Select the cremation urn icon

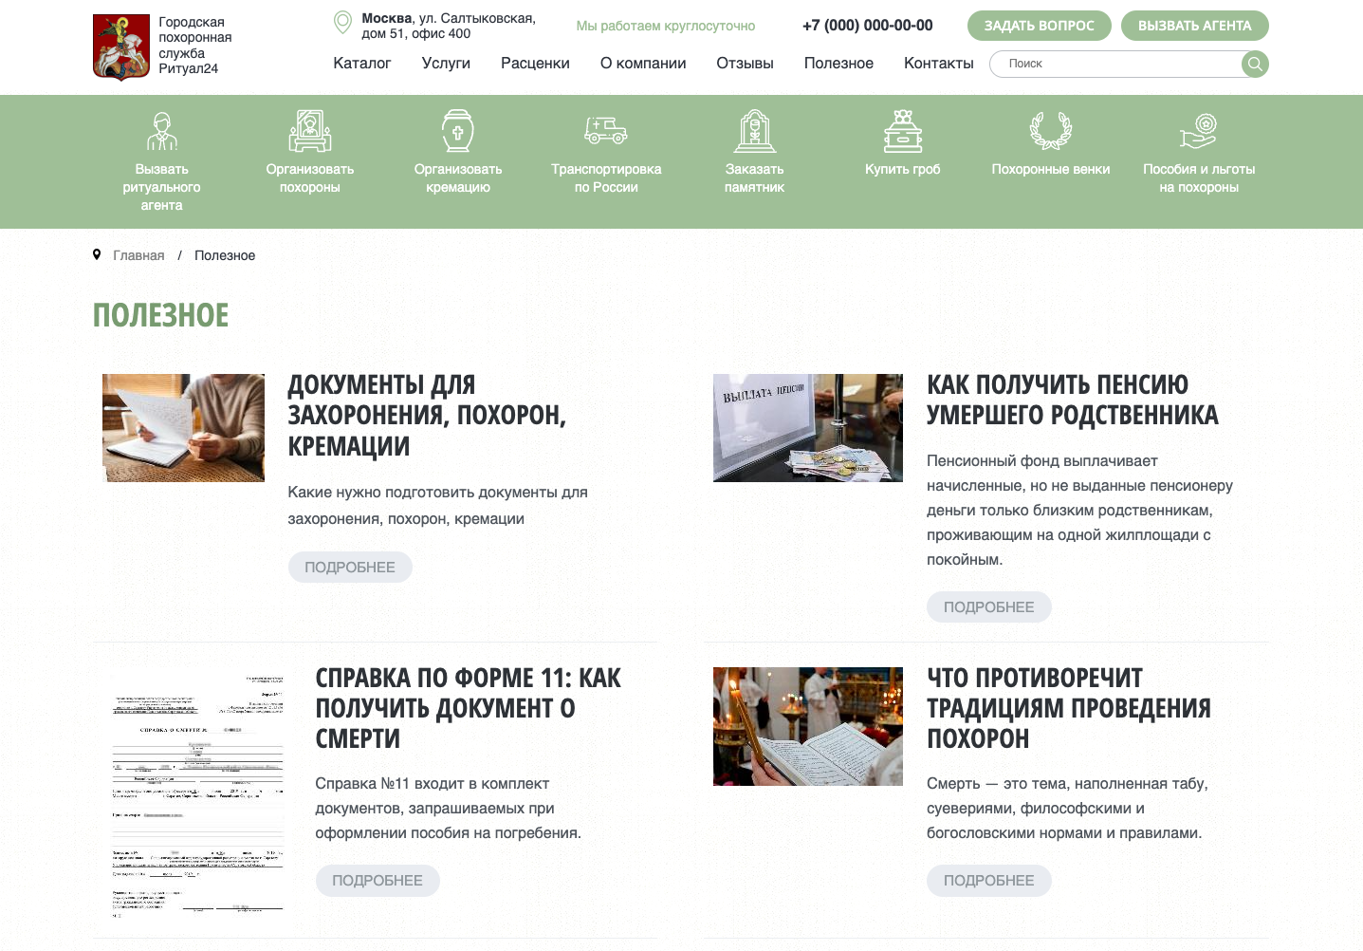tap(458, 131)
